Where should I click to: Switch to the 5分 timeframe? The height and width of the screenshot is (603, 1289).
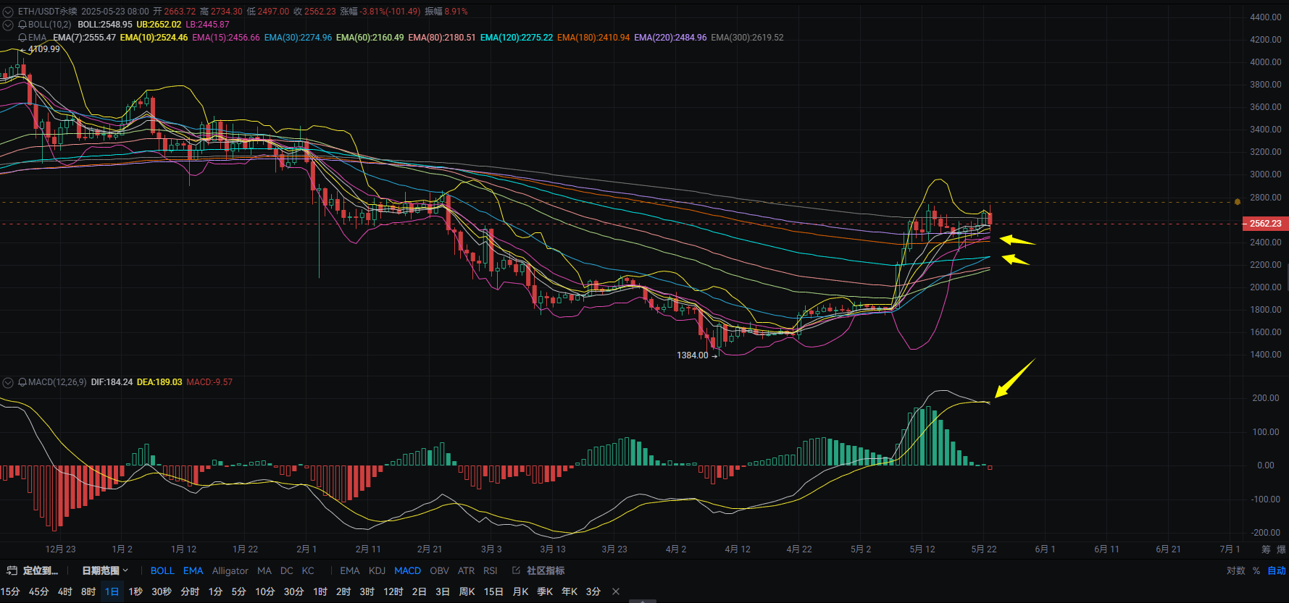(x=238, y=591)
